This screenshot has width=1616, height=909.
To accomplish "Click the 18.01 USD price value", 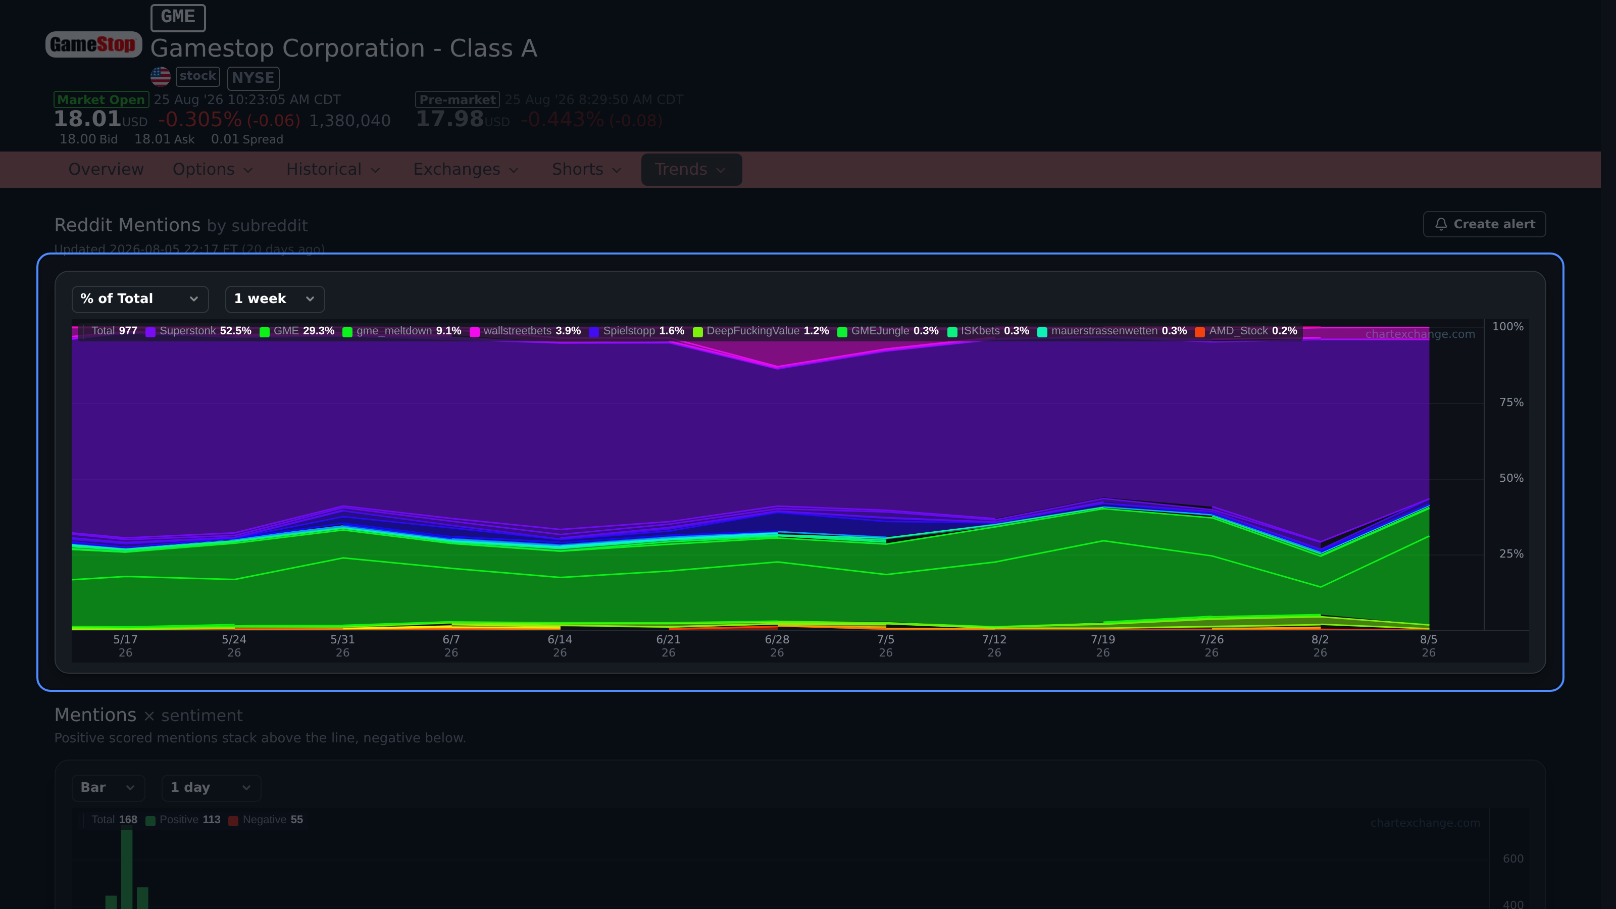I will pos(100,119).
